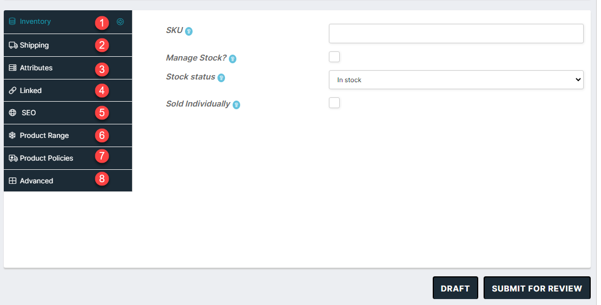Enable the Manage Stock checkbox
The image size is (601, 305).
(x=334, y=57)
